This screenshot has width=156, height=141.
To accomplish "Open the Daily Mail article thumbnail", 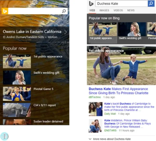I will tap(95, 109).
